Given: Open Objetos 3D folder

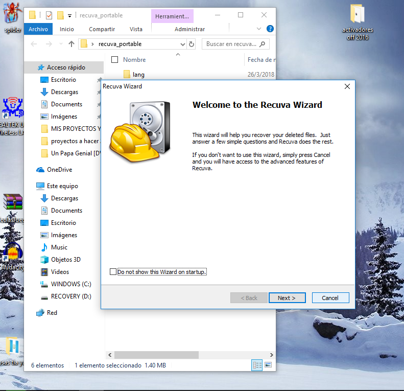Looking at the screenshot, I should [66, 260].
